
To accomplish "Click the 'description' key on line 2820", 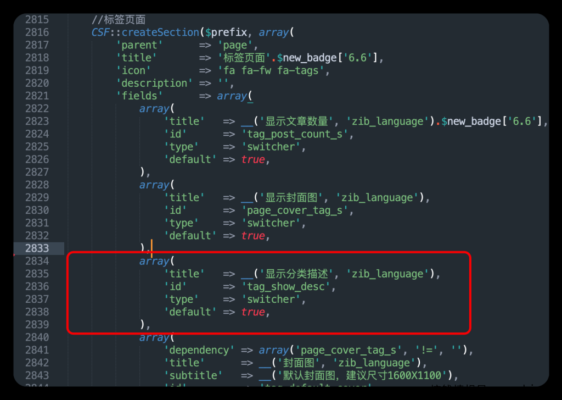I will tap(154, 83).
